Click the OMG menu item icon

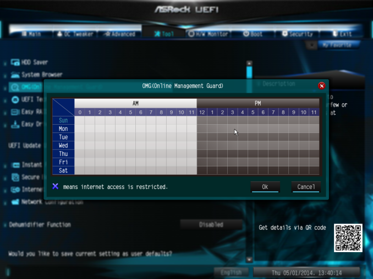pos(15,87)
